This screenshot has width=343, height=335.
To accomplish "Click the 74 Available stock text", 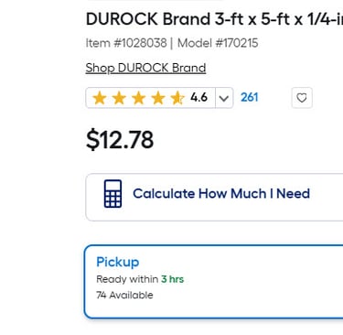I will tap(124, 295).
